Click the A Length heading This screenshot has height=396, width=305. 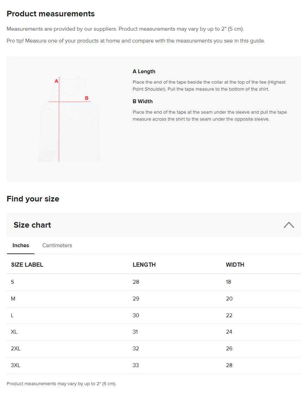point(144,71)
